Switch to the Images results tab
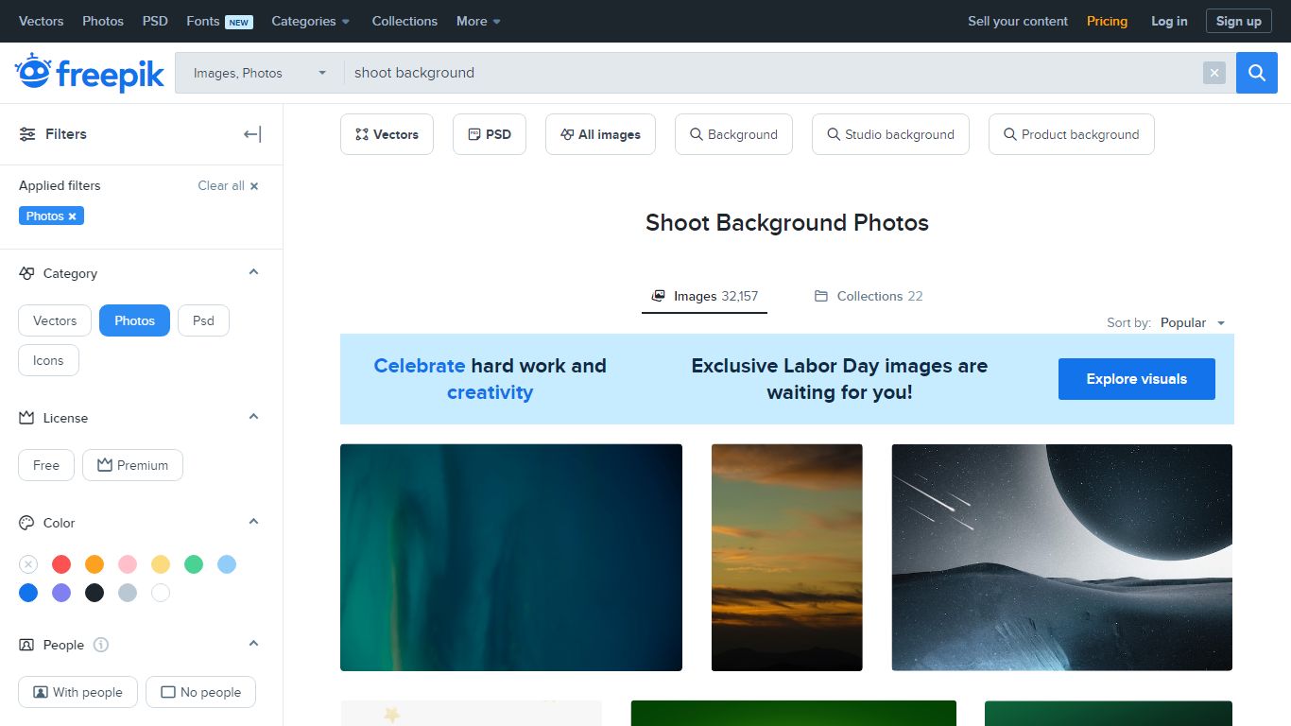The image size is (1291, 726). click(705, 296)
